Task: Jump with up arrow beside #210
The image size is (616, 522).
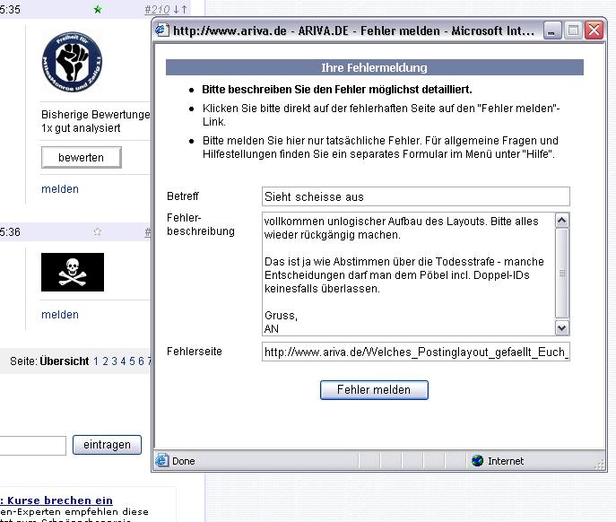Action: 184,10
